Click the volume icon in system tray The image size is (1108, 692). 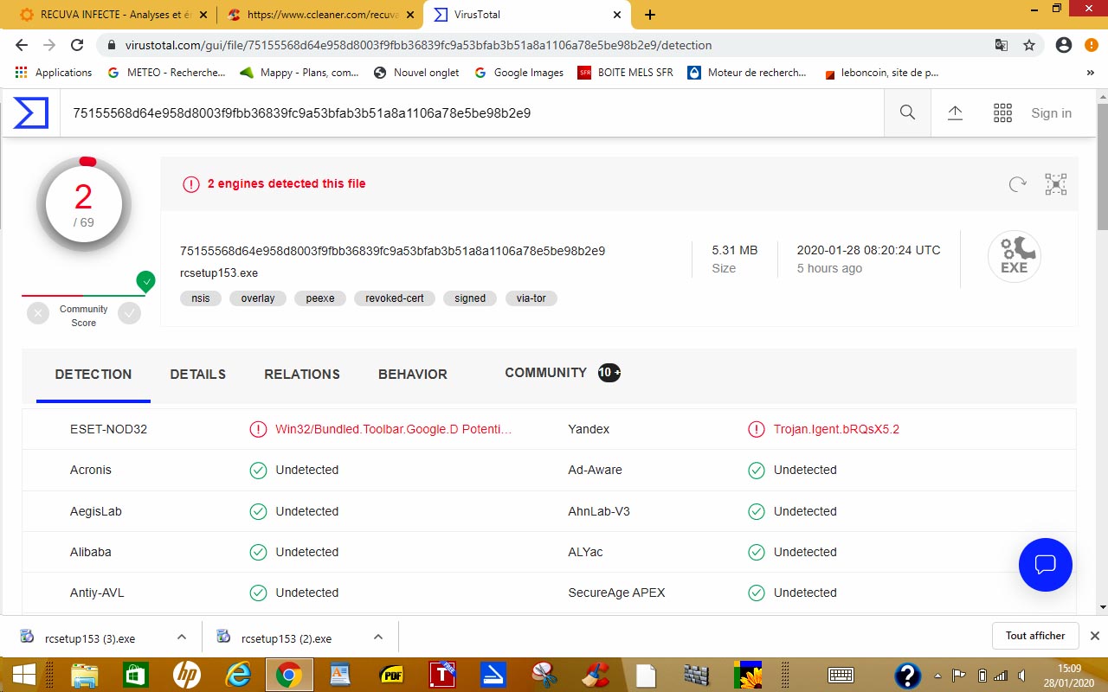pyautogui.click(x=1023, y=676)
